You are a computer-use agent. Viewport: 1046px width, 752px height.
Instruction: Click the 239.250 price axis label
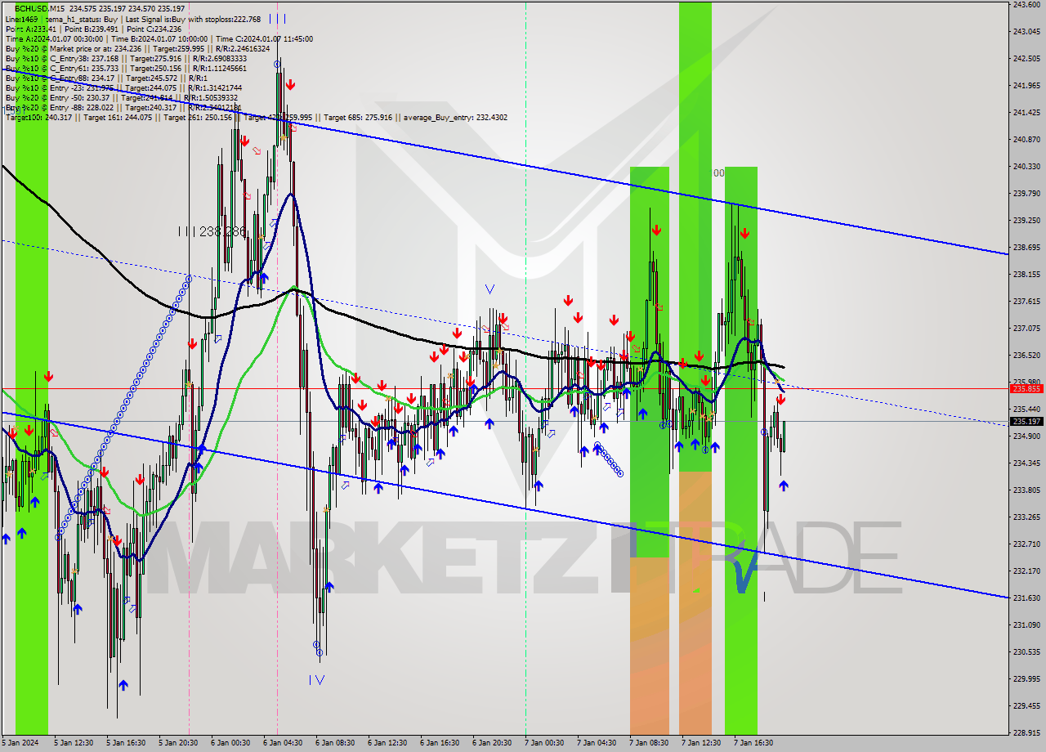pyautogui.click(x=1026, y=221)
